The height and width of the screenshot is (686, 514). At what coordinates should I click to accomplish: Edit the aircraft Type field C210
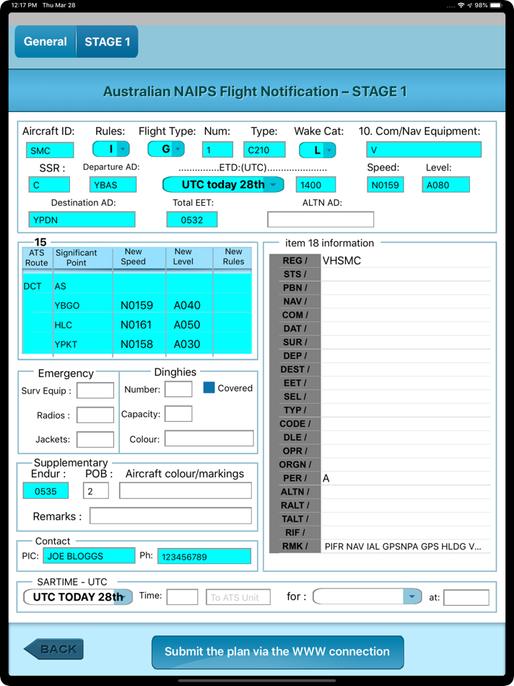tap(264, 149)
